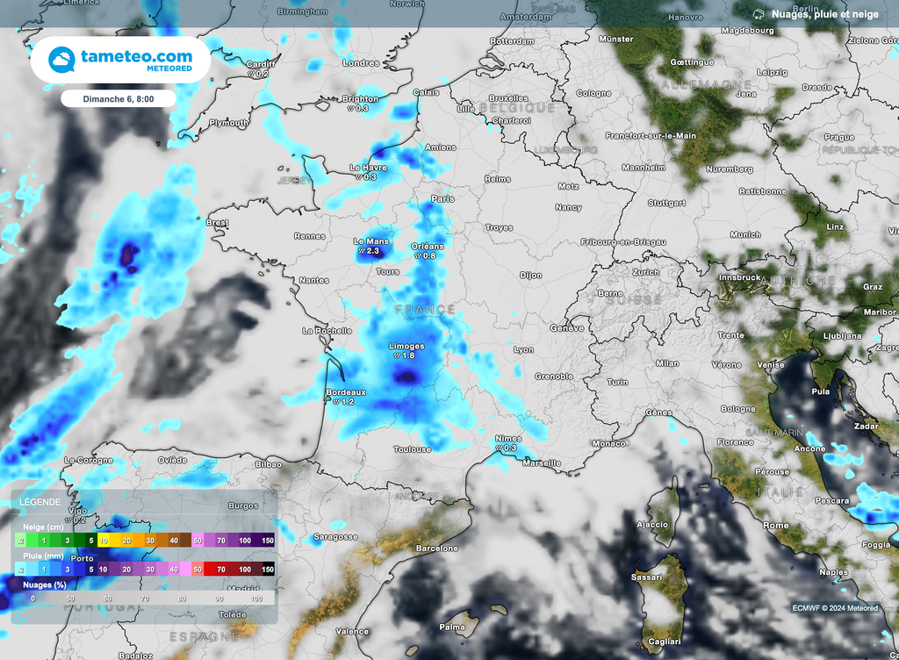Click the "Dimanche 6, 8:00" date label

119,99
